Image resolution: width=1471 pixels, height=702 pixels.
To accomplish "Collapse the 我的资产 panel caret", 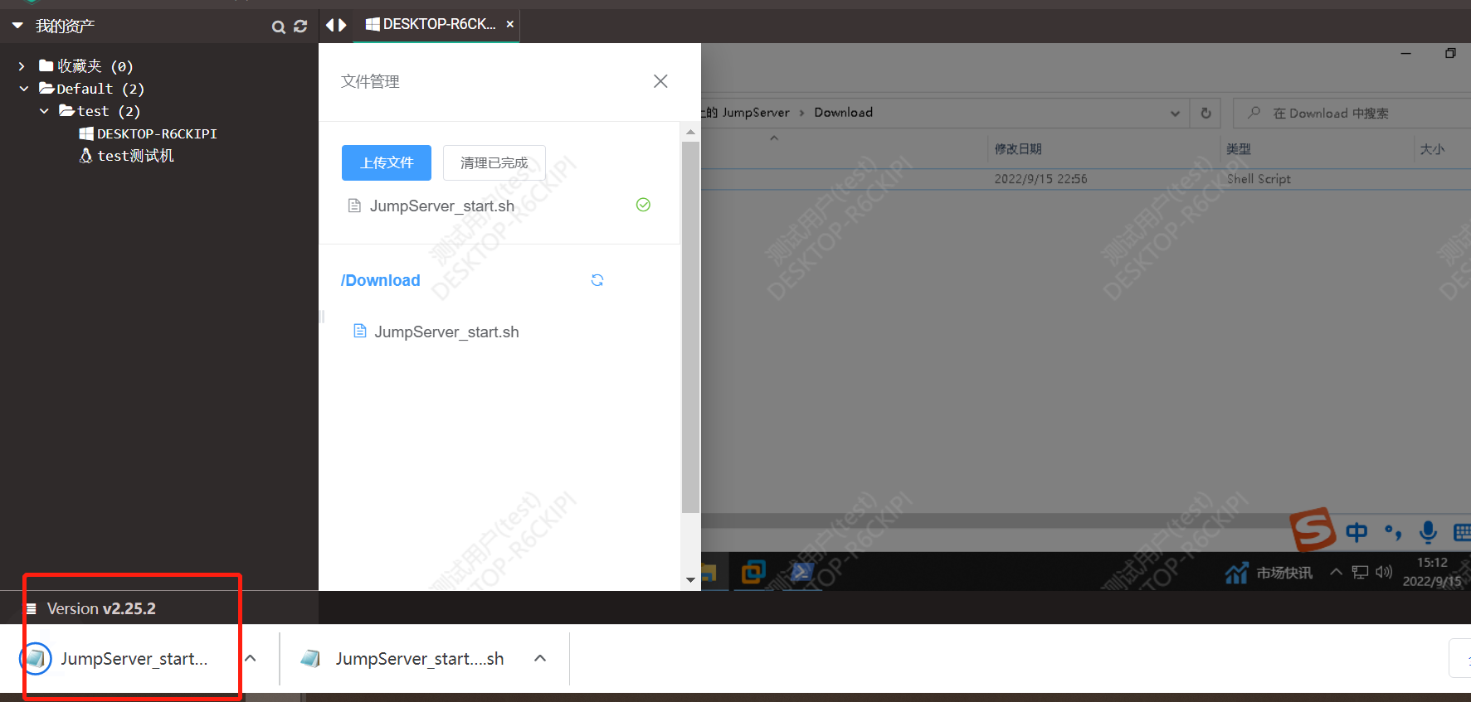I will 17,26.
